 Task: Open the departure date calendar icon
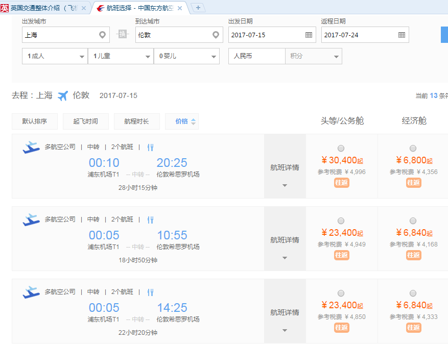point(309,35)
